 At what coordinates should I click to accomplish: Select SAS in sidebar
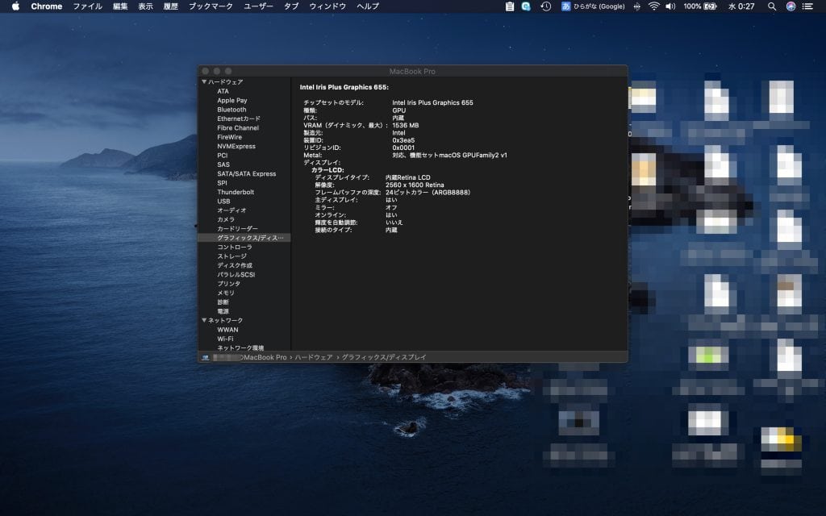[223, 164]
